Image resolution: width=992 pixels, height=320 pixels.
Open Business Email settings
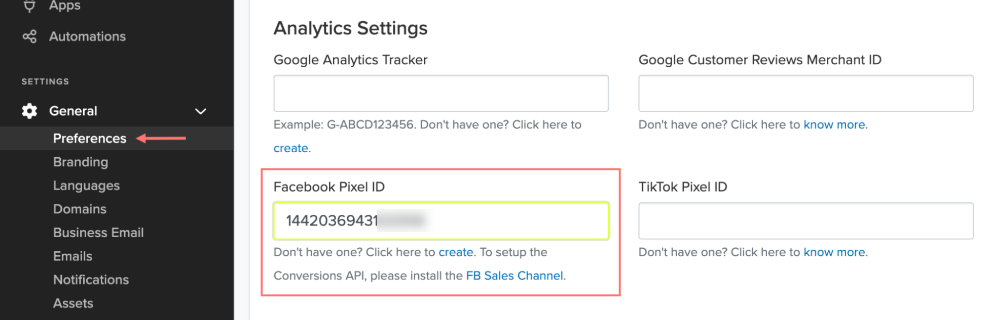(99, 233)
